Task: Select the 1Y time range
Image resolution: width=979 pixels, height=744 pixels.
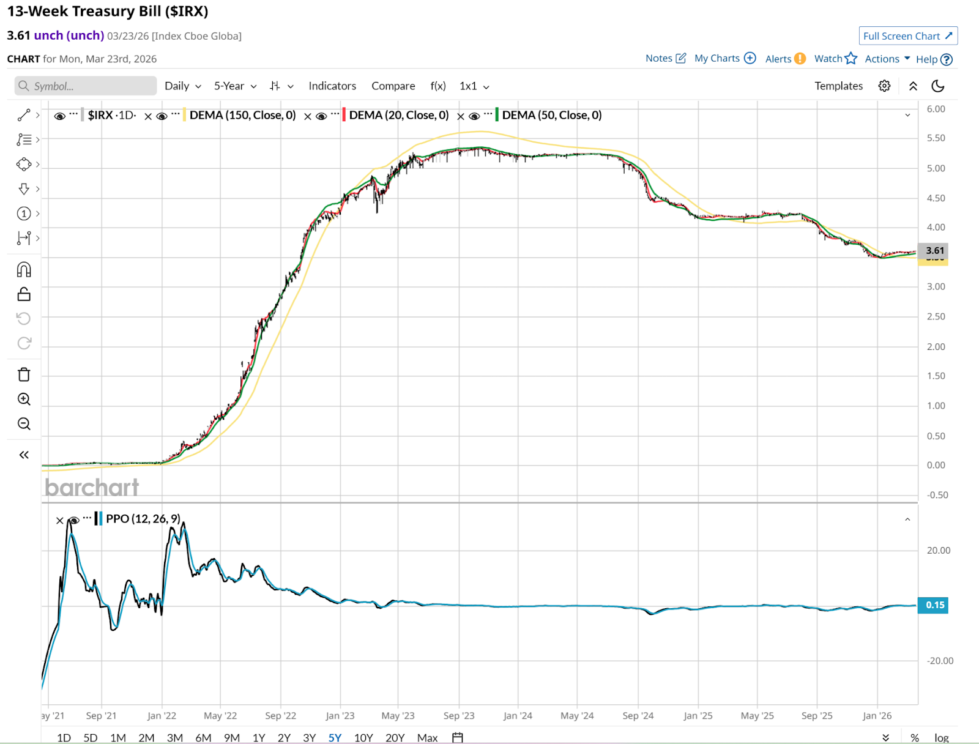Action: click(x=259, y=737)
